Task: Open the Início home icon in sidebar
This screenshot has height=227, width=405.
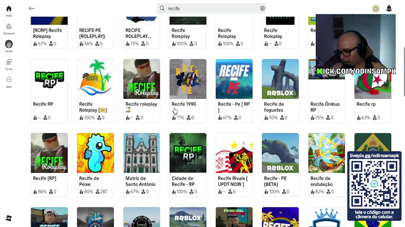Action: [9, 9]
